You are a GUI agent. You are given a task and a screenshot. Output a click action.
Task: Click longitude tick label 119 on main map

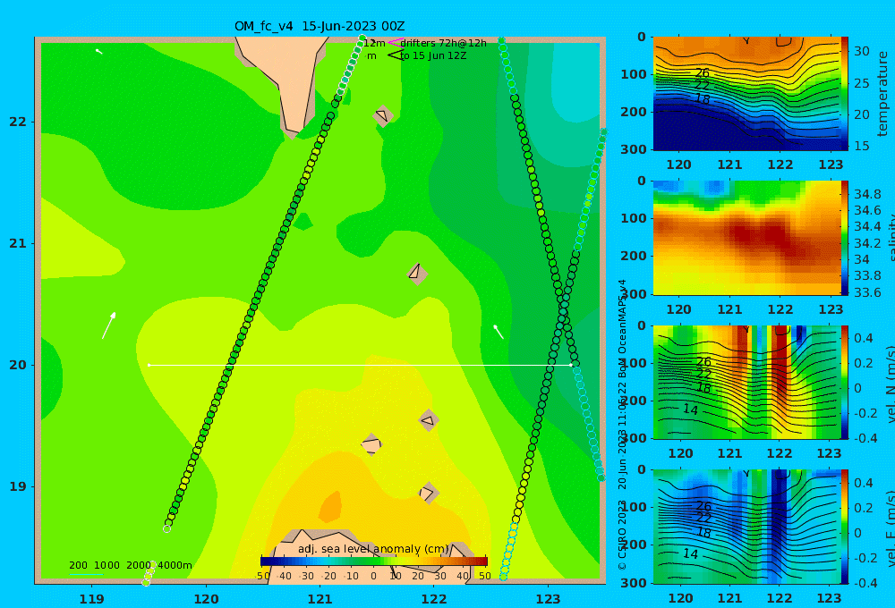[x=92, y=599]
